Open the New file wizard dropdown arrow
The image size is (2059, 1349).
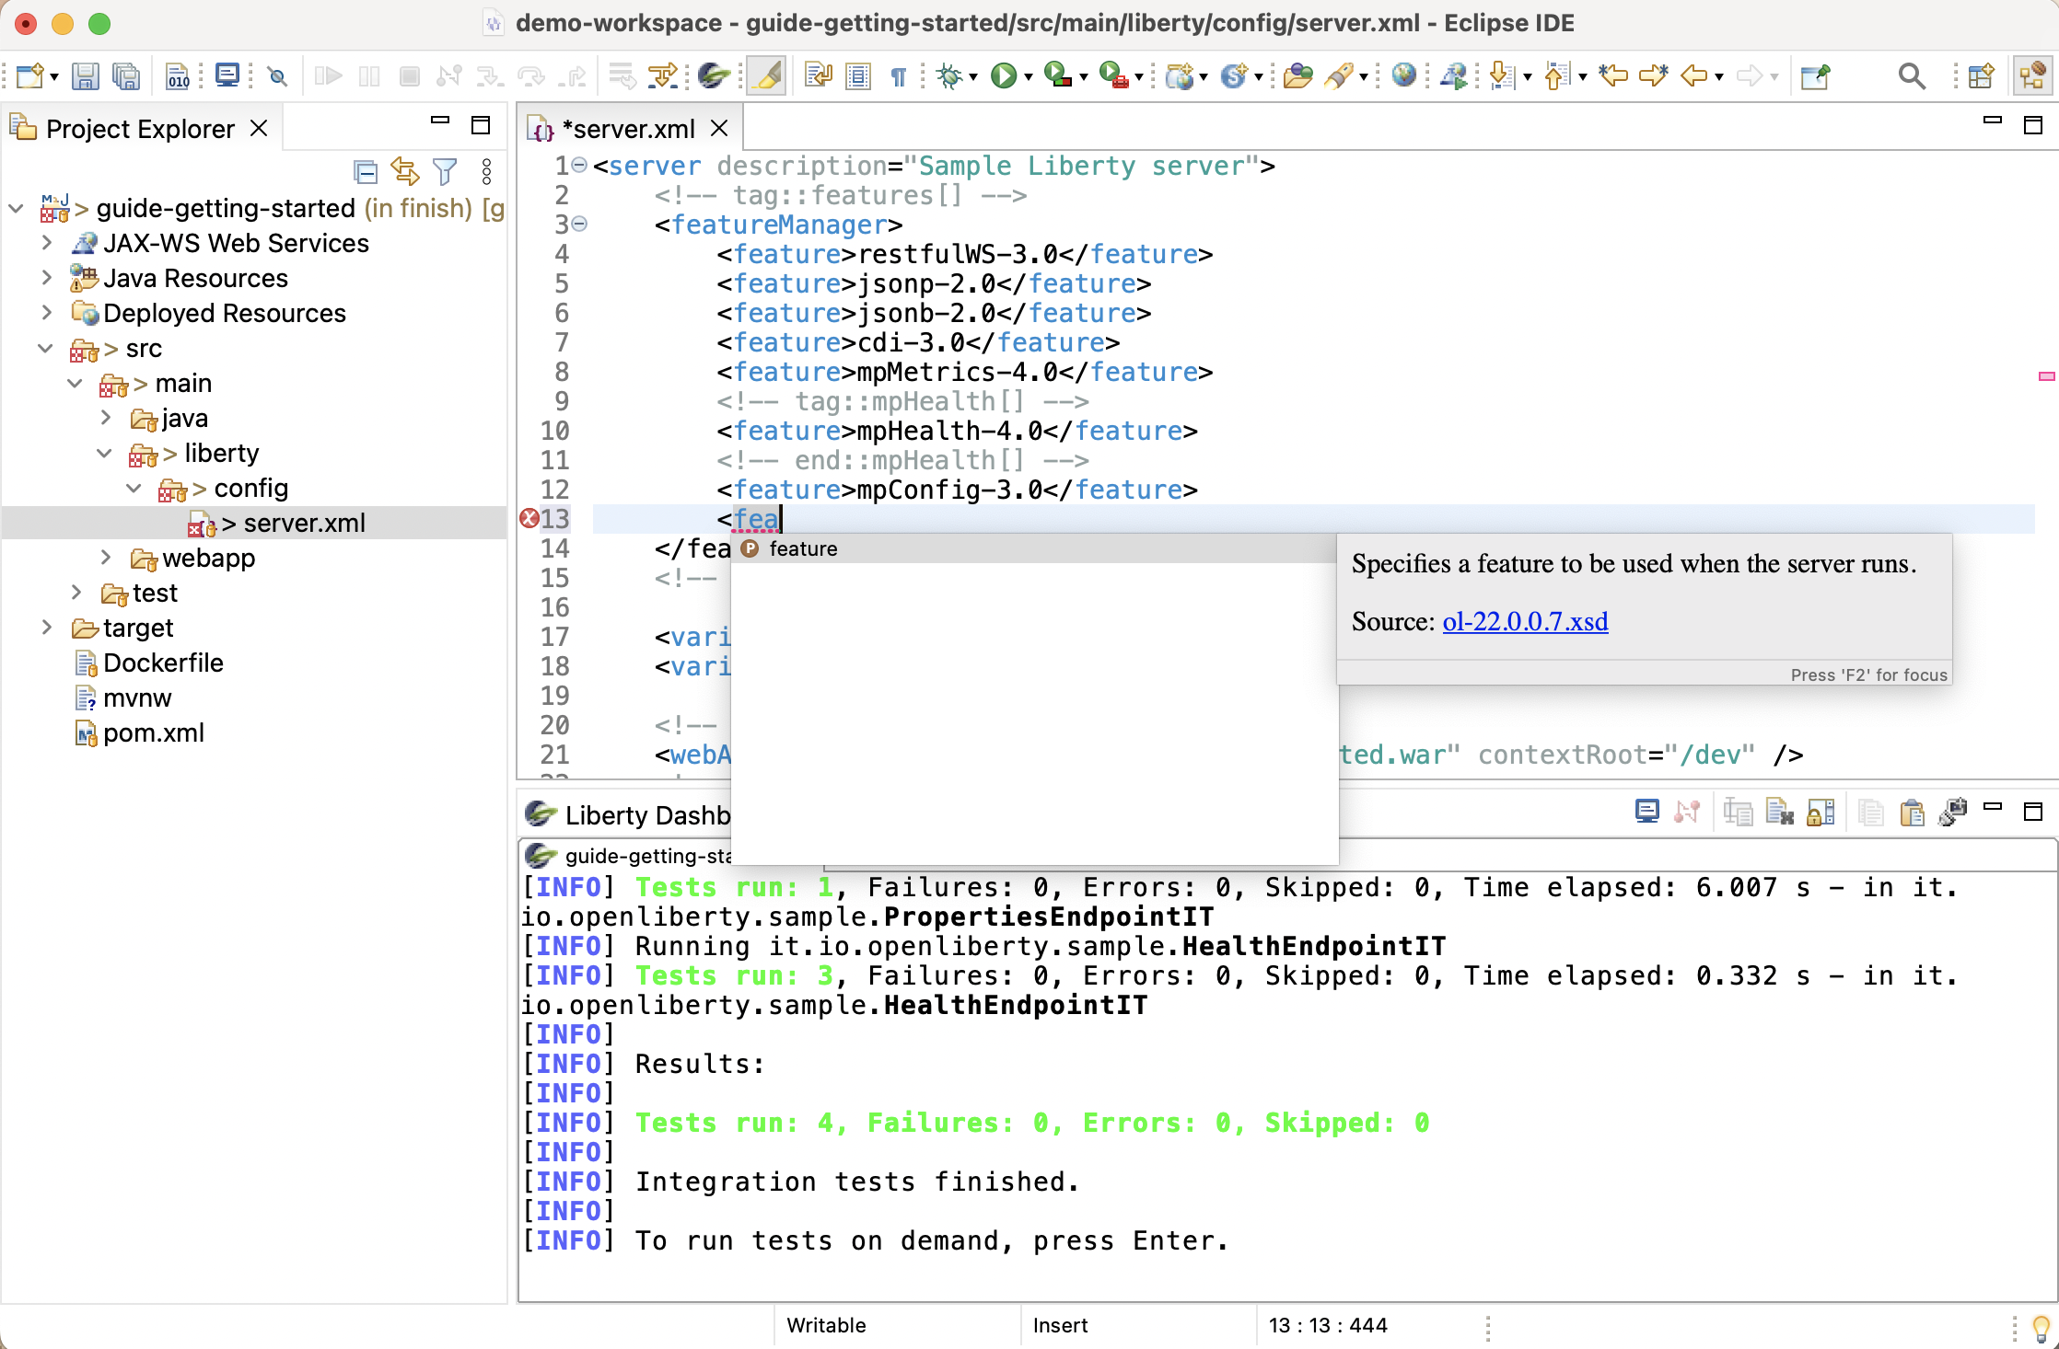pyautogui.click(x=54, y=77)
